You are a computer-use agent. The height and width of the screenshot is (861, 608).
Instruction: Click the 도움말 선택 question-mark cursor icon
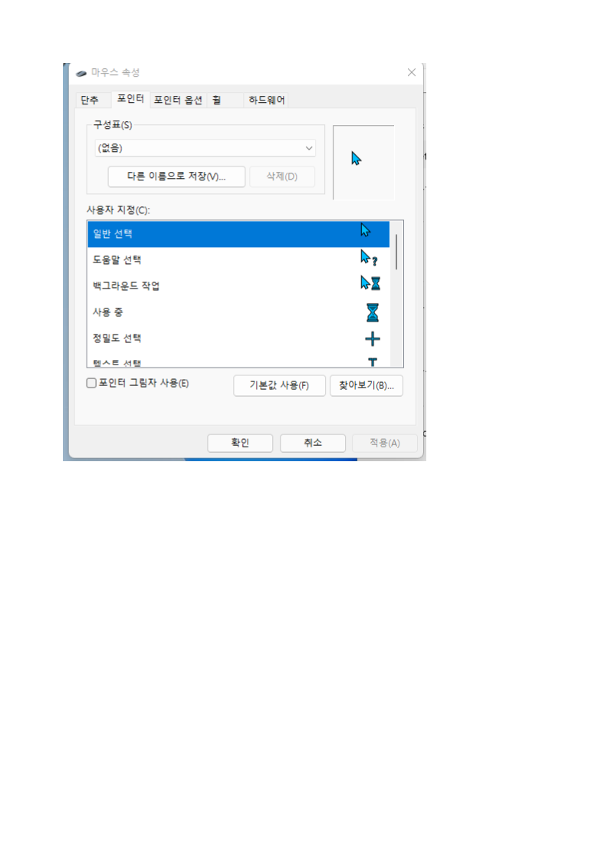coord(369,258)
